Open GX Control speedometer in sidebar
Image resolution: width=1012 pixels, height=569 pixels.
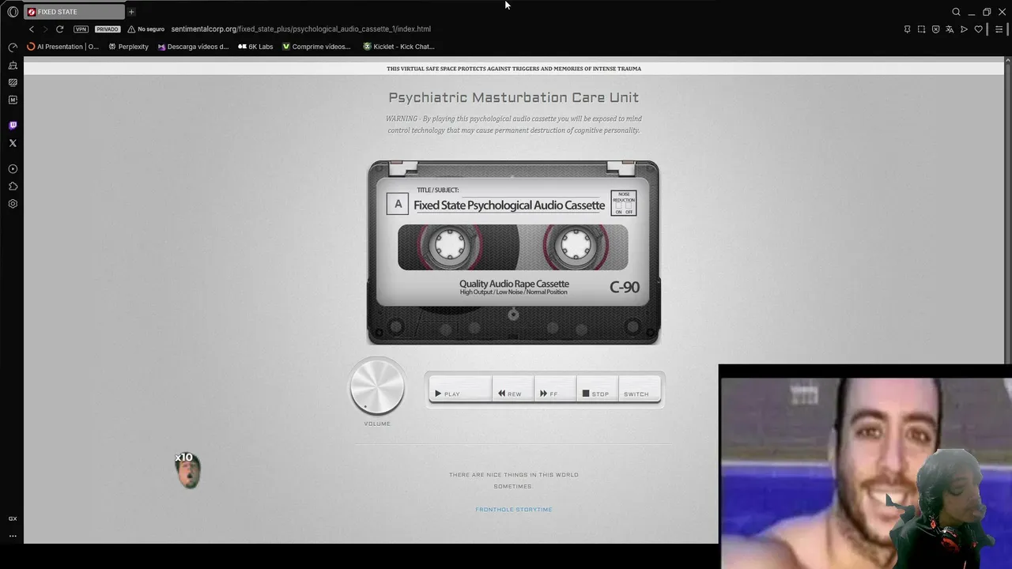pyautogui.click(x=13, y=47)
